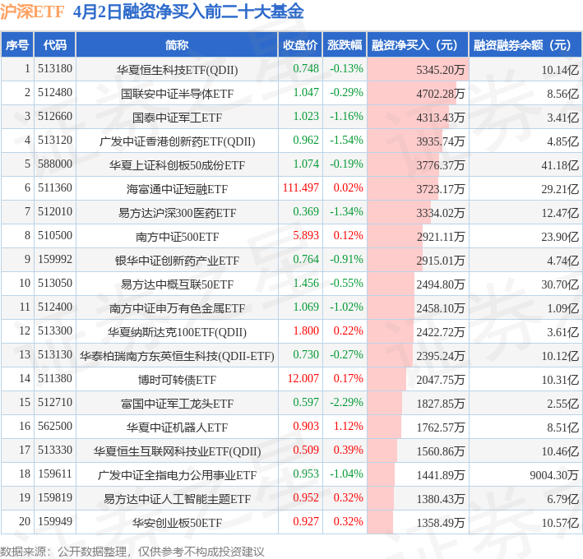Click fund name 华安创业板50ETF

pos(177,522)
